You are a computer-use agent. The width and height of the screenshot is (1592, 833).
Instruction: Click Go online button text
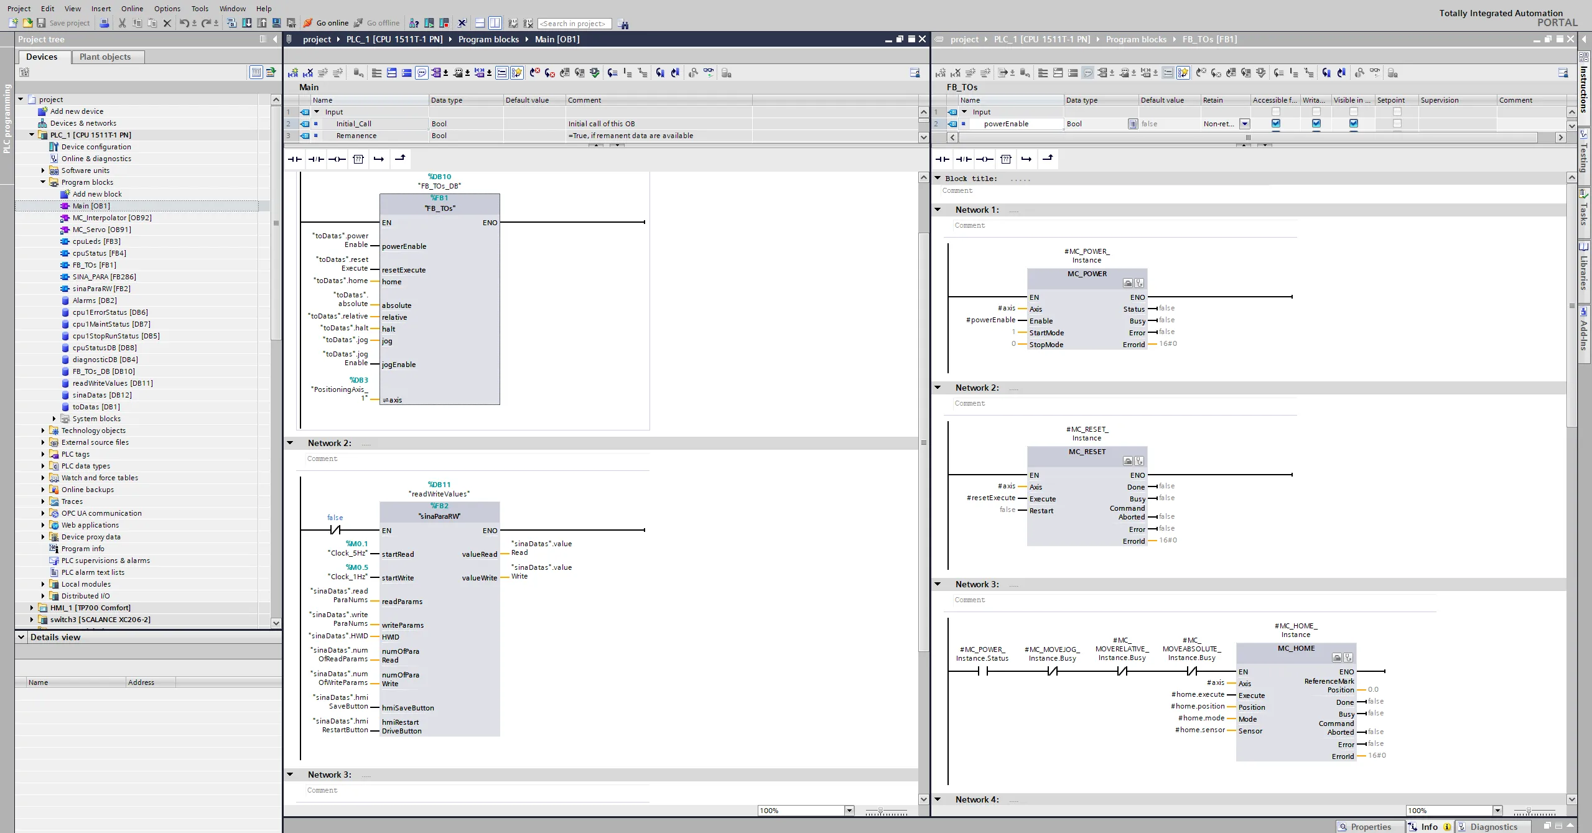332,23
